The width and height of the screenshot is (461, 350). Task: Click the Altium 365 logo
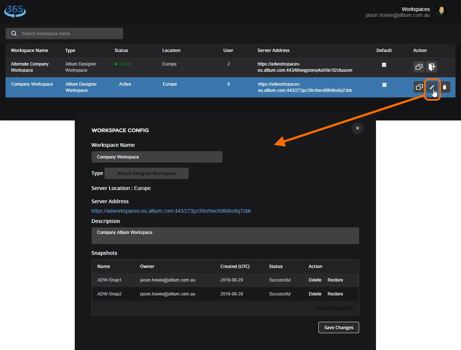click(15, 11)
